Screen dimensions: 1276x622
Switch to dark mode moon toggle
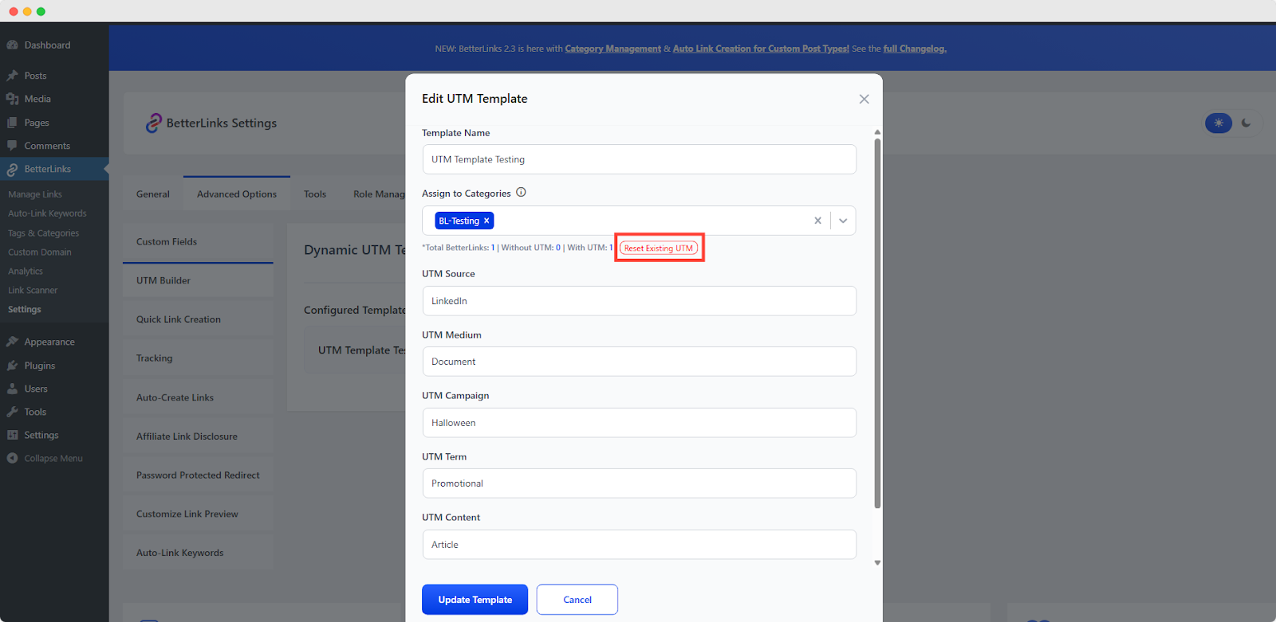coord(1246,123)
